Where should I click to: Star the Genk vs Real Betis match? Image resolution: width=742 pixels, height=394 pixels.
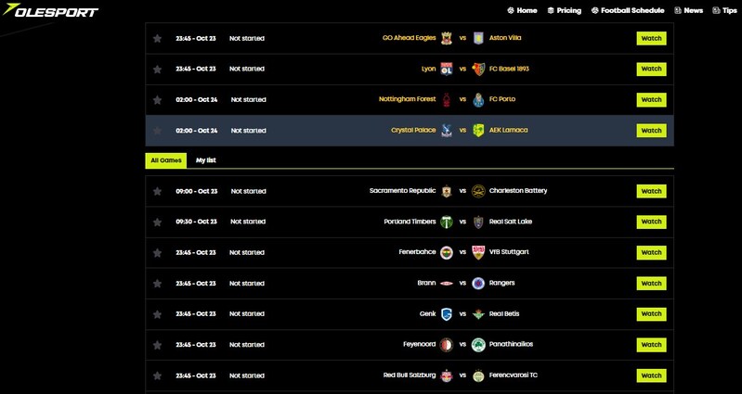pos(157,313)
